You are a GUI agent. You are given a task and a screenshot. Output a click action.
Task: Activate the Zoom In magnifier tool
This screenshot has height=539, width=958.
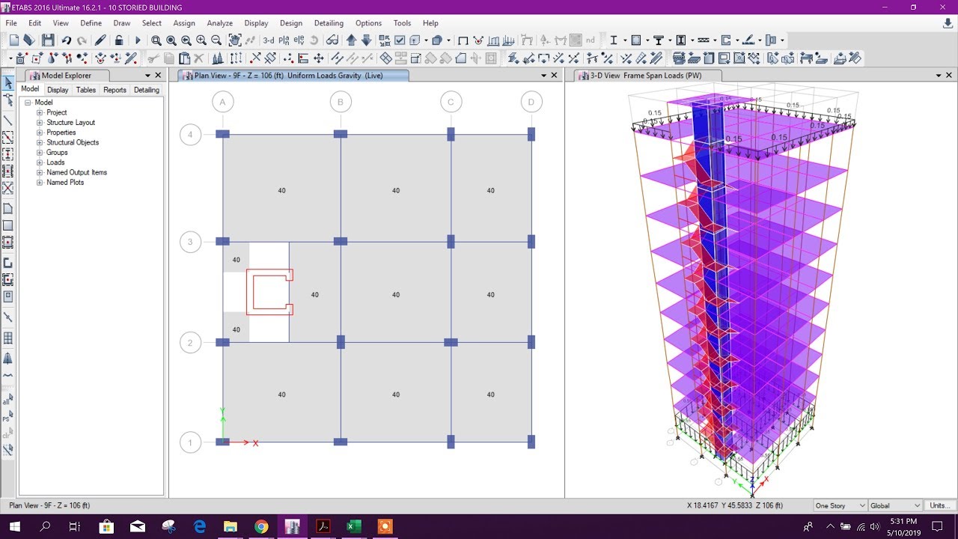coord(201,40)
